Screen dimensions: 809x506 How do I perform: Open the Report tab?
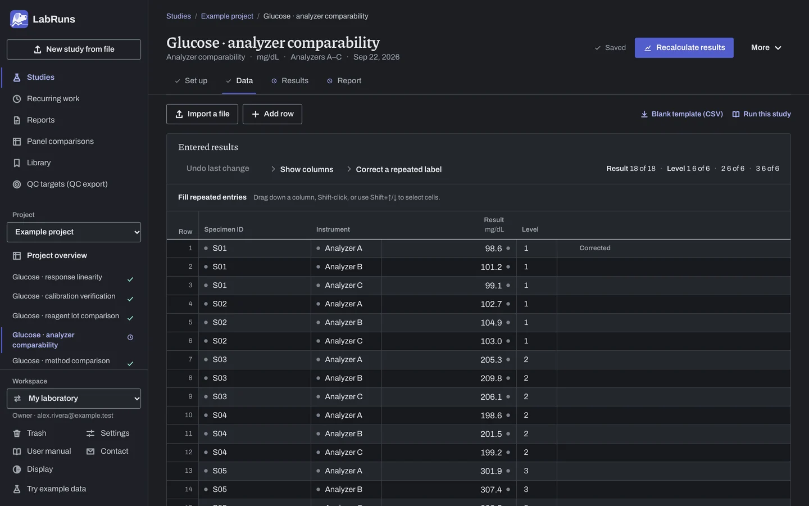click(x=344, y=81)
